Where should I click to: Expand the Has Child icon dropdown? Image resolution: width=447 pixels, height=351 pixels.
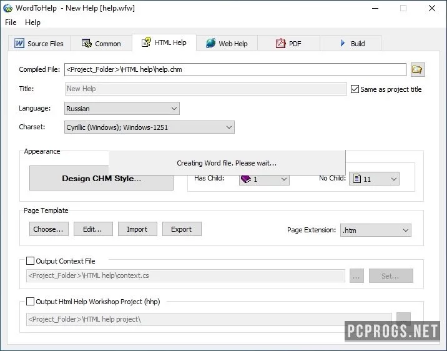264,179
